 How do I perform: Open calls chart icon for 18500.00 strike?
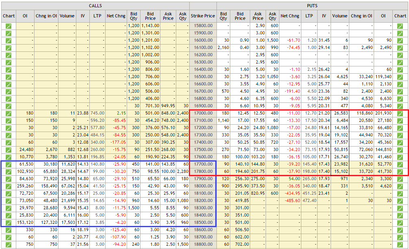pos(9,223)
